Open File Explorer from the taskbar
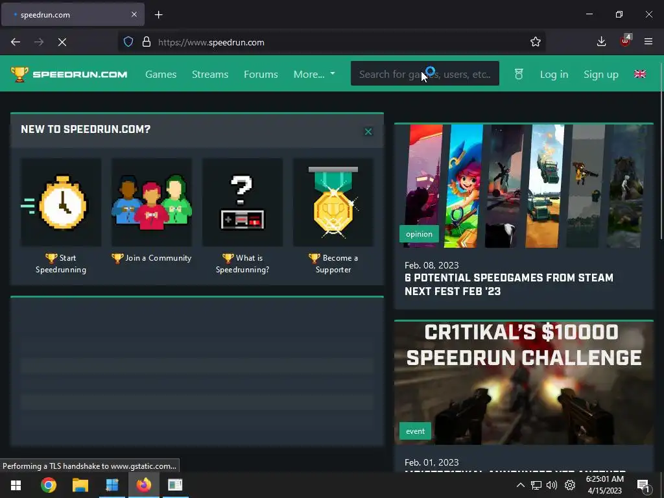Screen dimensions: 664x498 click(80, 485)
